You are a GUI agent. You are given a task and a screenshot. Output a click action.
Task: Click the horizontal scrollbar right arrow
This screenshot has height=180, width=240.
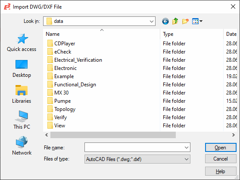[x=233, y=135]
